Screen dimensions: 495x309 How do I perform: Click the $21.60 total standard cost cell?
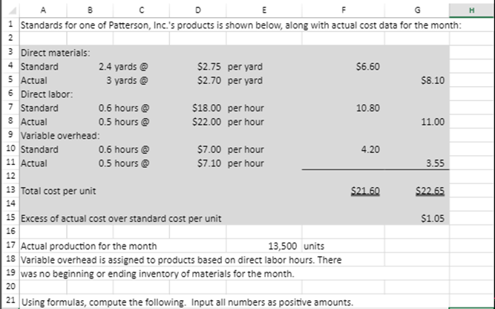[x=343, y=191]
